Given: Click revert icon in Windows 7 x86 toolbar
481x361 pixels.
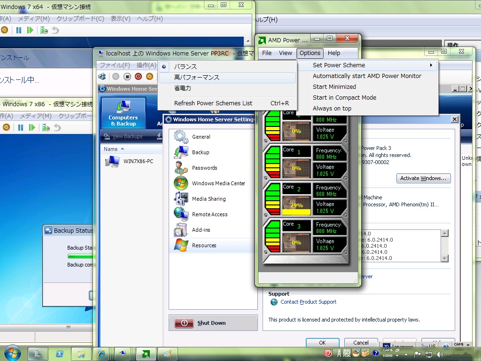Looking at the screenshot, I should tap(57, 127).
